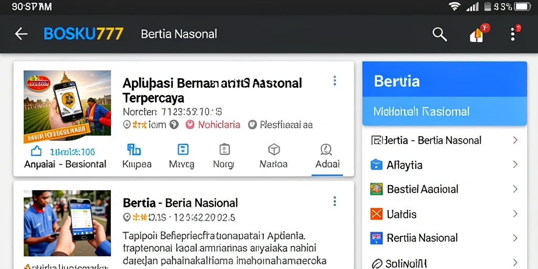This screenshot has width=538, height=269.
Task: Open the Uatdis sidebar item
Action: tap(444, 214)
